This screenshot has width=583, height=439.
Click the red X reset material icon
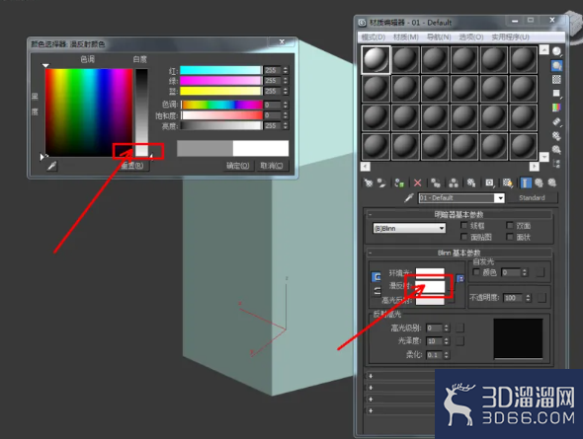click(418, 183)
